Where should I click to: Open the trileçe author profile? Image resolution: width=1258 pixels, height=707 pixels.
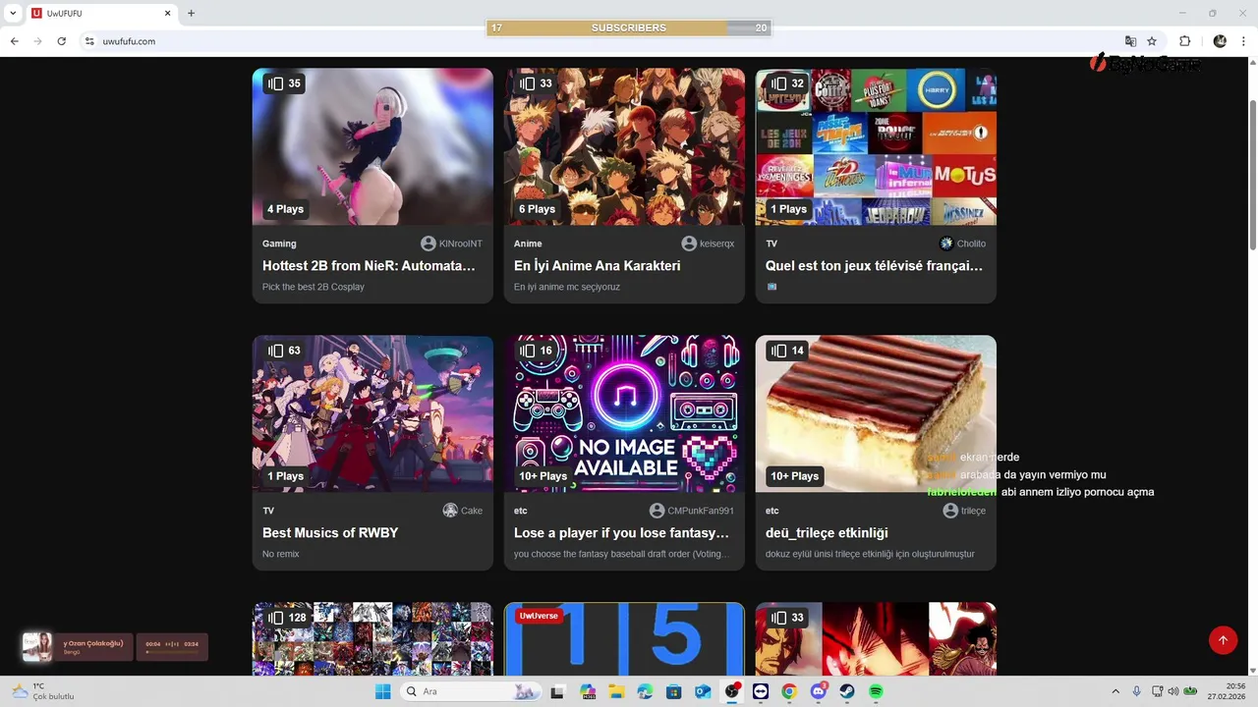pyautogui.click(x=964, y=511)
